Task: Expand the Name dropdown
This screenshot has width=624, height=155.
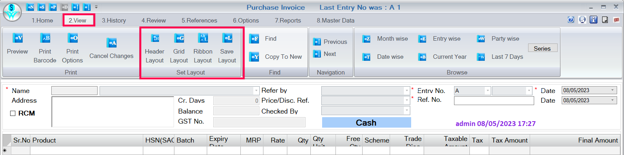Action: point(256,91)
